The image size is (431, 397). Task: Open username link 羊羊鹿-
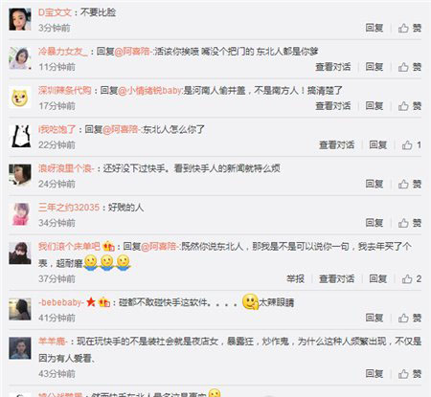[x=53, y=342]
